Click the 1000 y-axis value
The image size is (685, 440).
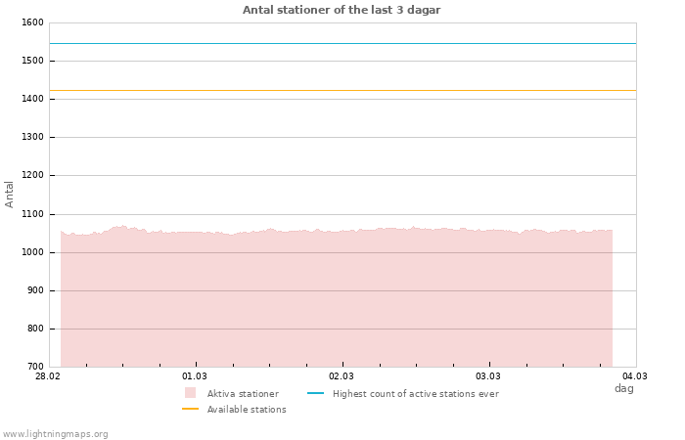pos(32,252)
